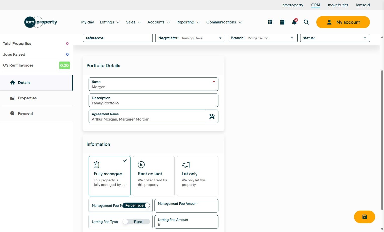Click the Name input field

click(x=153, y=84)
